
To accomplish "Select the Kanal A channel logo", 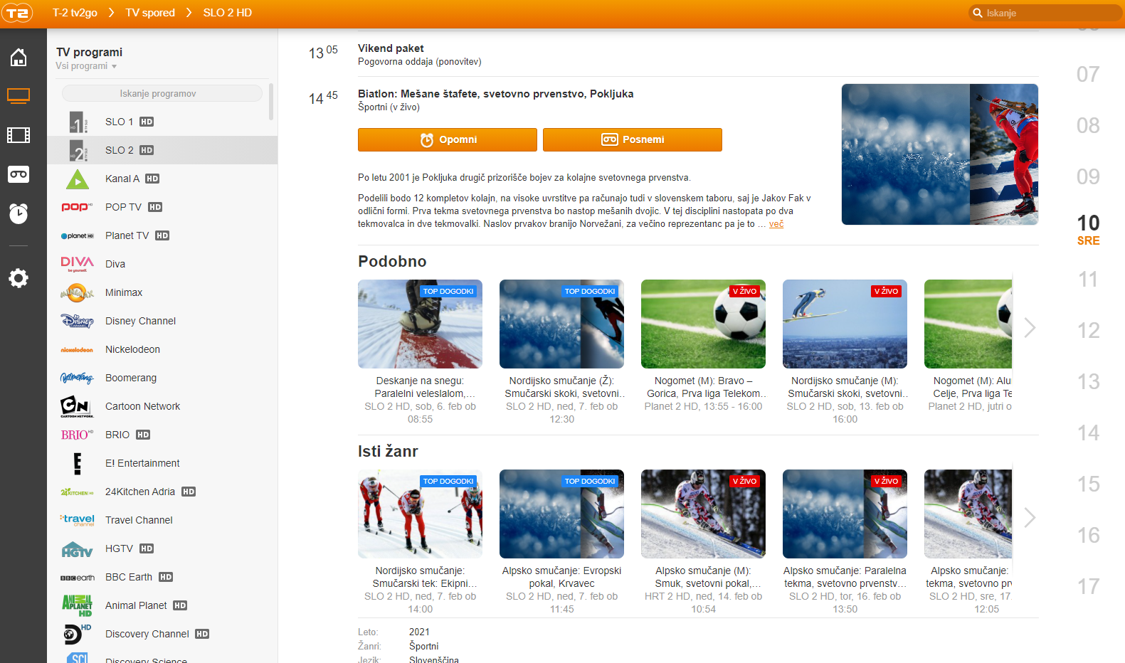I will coord(77,179).
